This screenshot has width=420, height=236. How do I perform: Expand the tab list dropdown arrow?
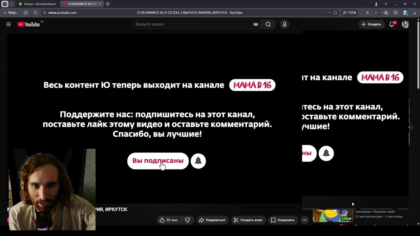coord(12,4)
